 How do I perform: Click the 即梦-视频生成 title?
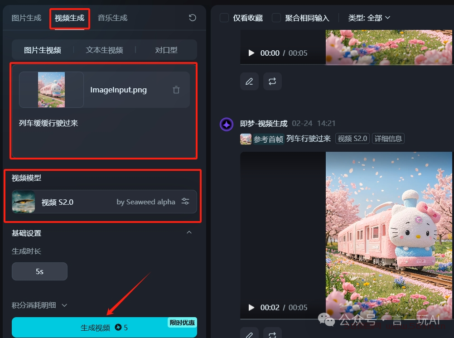coord(264,124)
